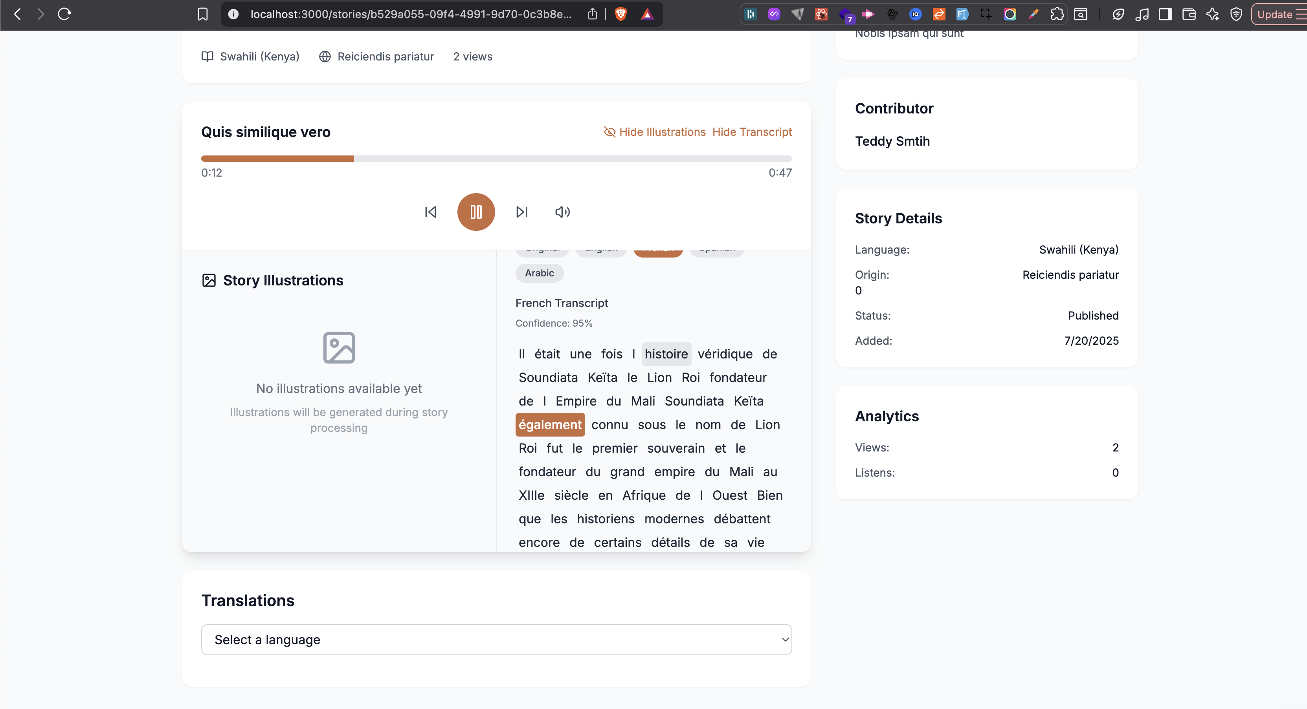This screenshot has height=709, width=1307.
Task: Reload the browser page
Action: 64,14
